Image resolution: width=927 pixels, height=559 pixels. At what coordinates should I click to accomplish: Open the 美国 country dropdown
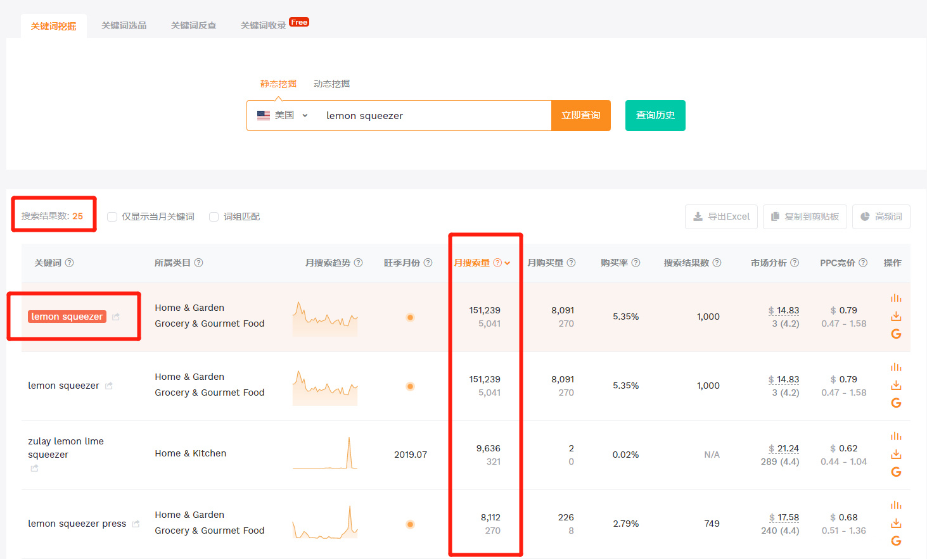[283, 115]
